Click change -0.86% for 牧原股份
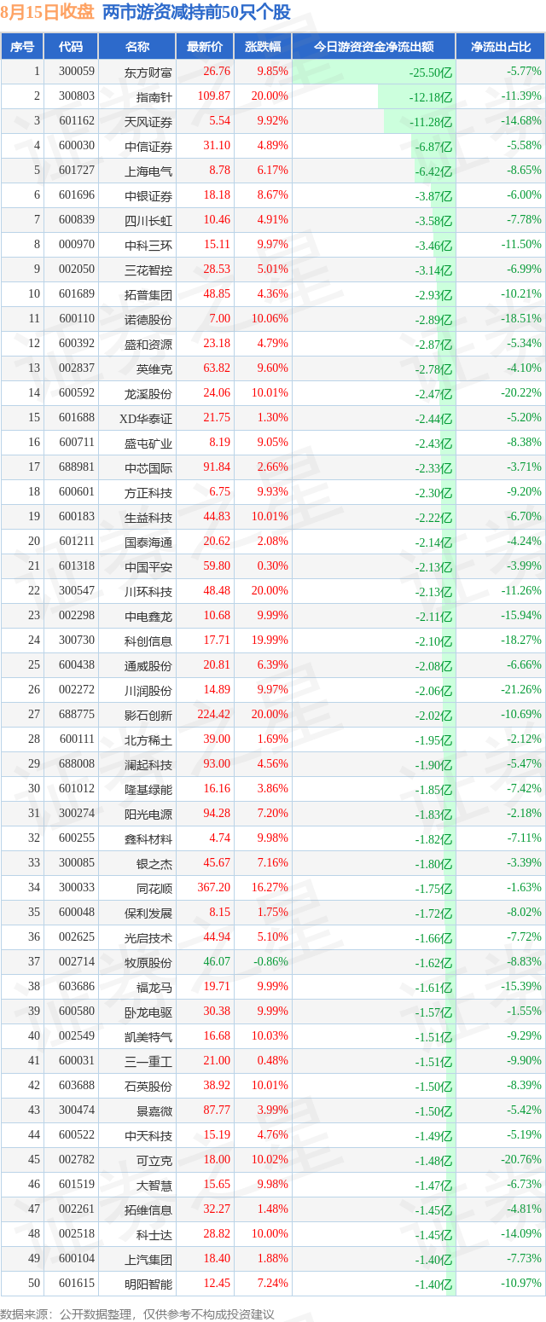This screenshot has height=1322, width=546. [x=272, y=962]
